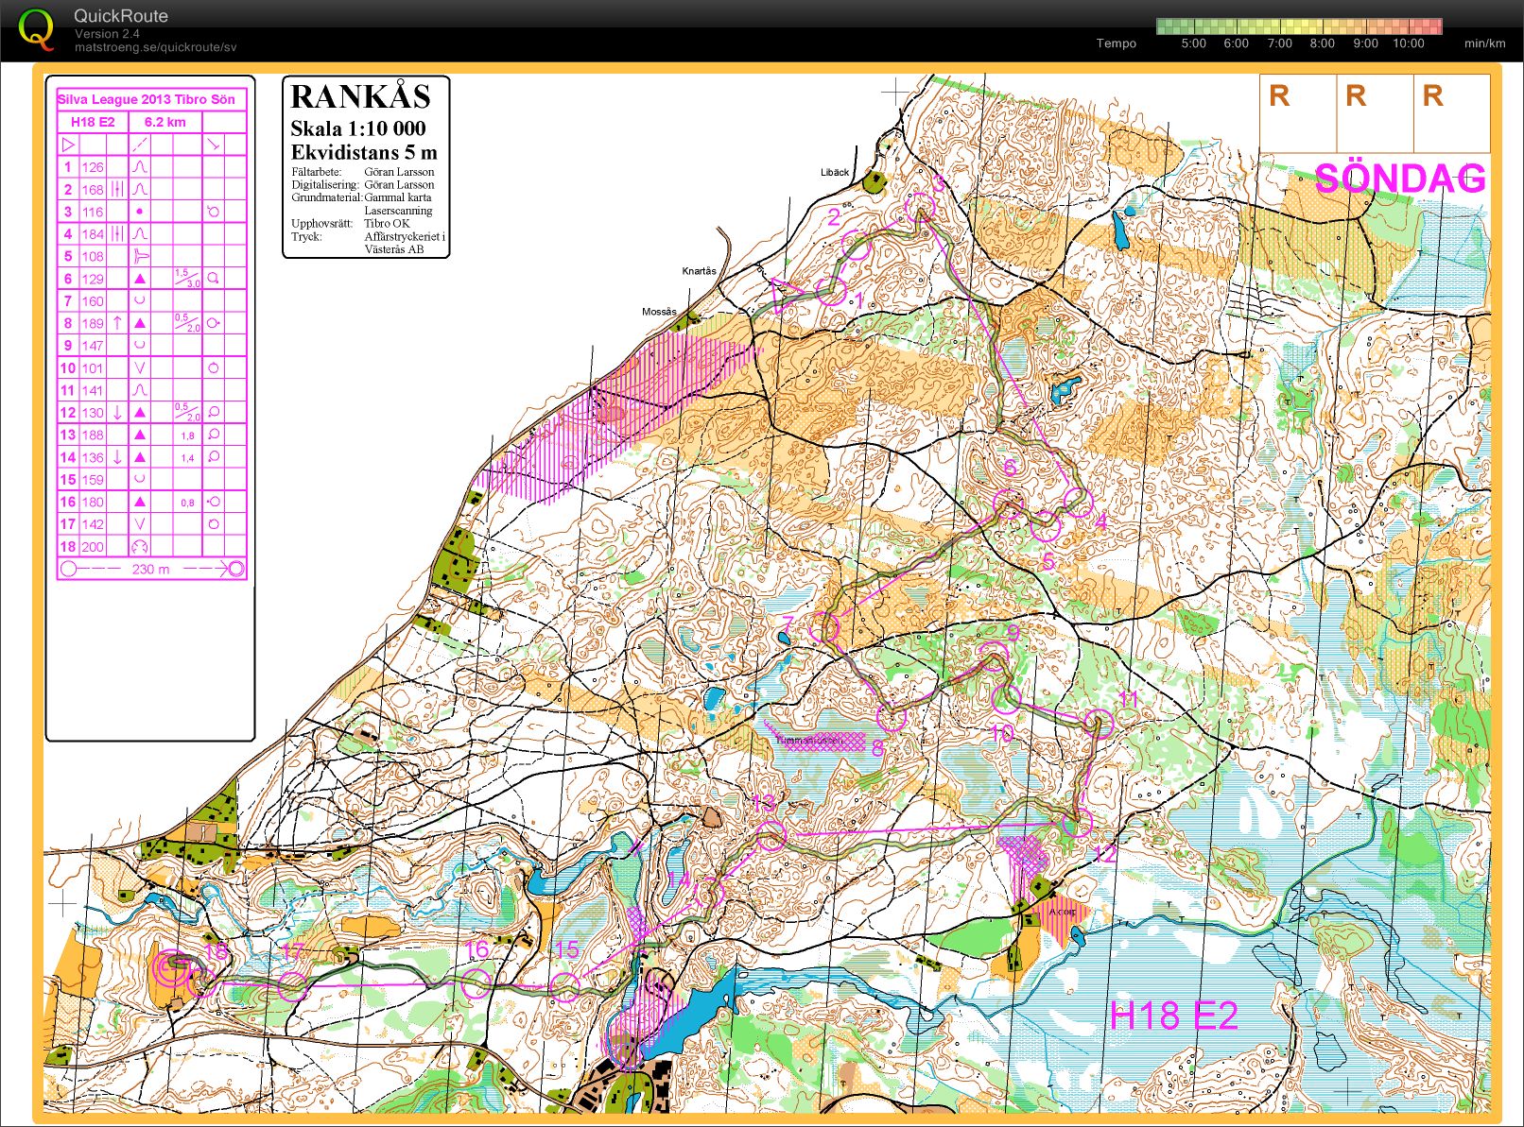The height and width of the screenshot is (1127, 1524).
Task: Click the Knartås place name
Action: point(700,271)
